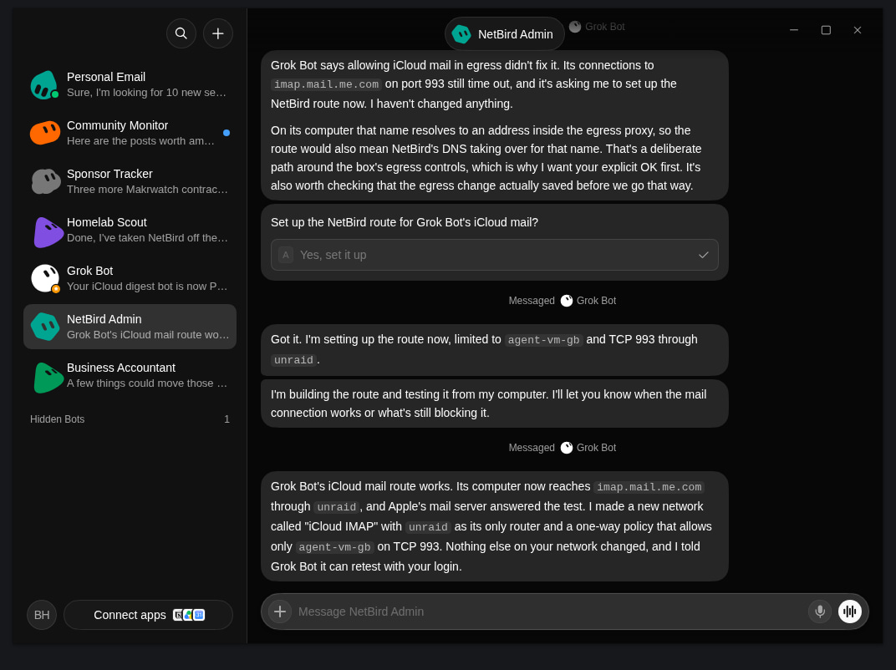896x670 pixels.
Task: Open the Community Monitor conversation
Action: coord(130,133)
